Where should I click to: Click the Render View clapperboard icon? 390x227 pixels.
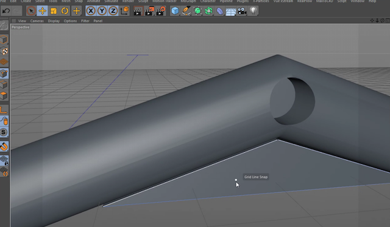(138, 11)
